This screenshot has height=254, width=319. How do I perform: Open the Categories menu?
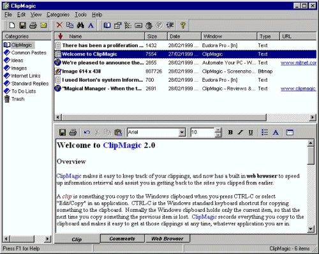58,15
